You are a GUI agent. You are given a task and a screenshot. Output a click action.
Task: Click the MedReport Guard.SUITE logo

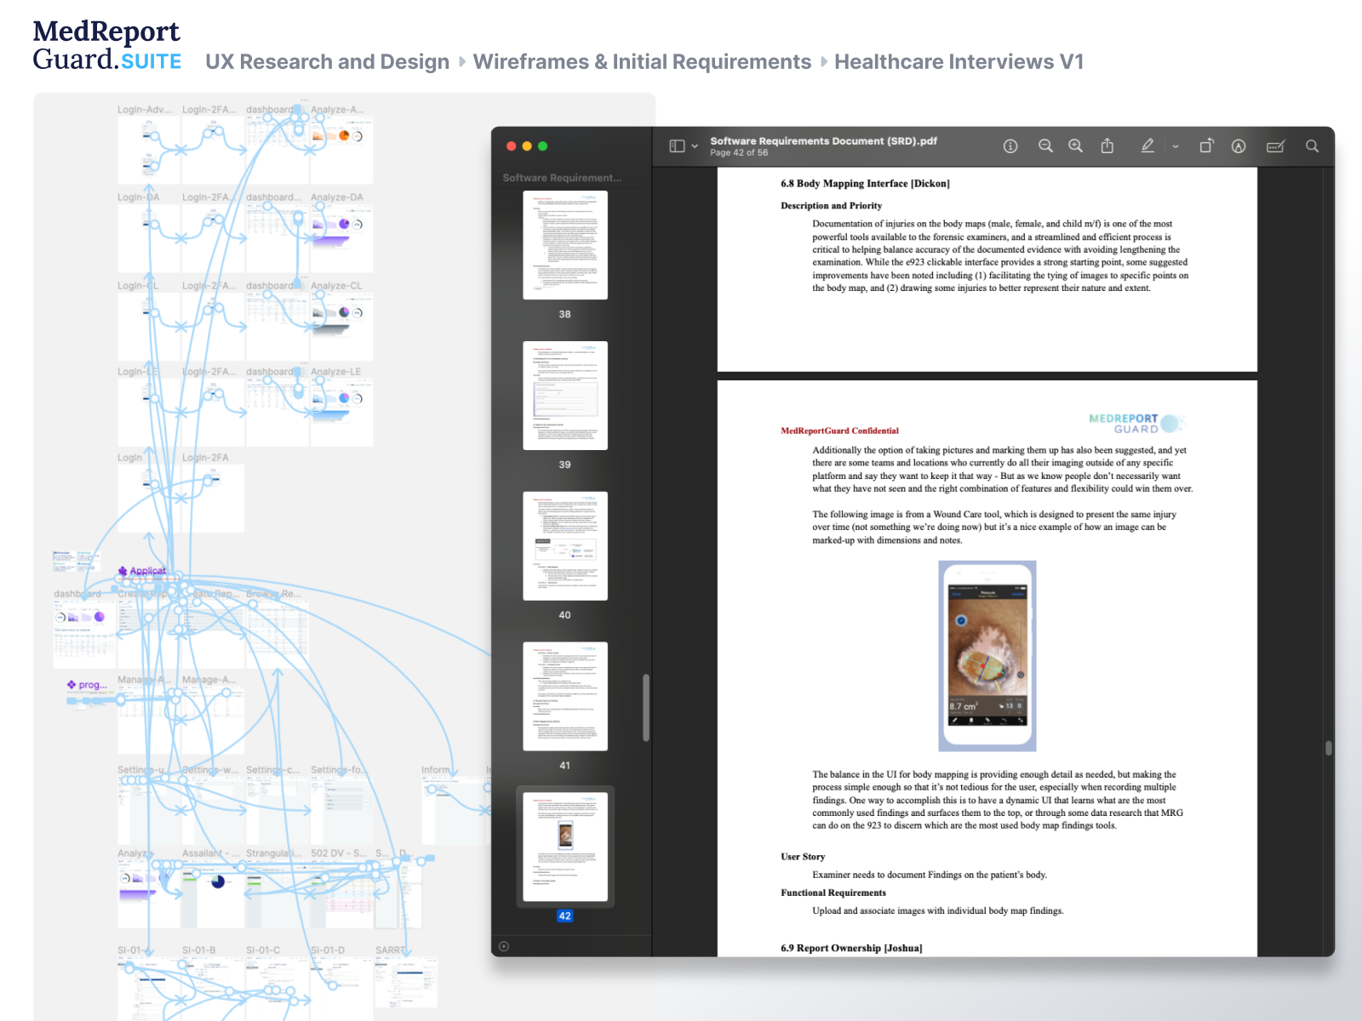pyautogui.click(x=107, y=45)
